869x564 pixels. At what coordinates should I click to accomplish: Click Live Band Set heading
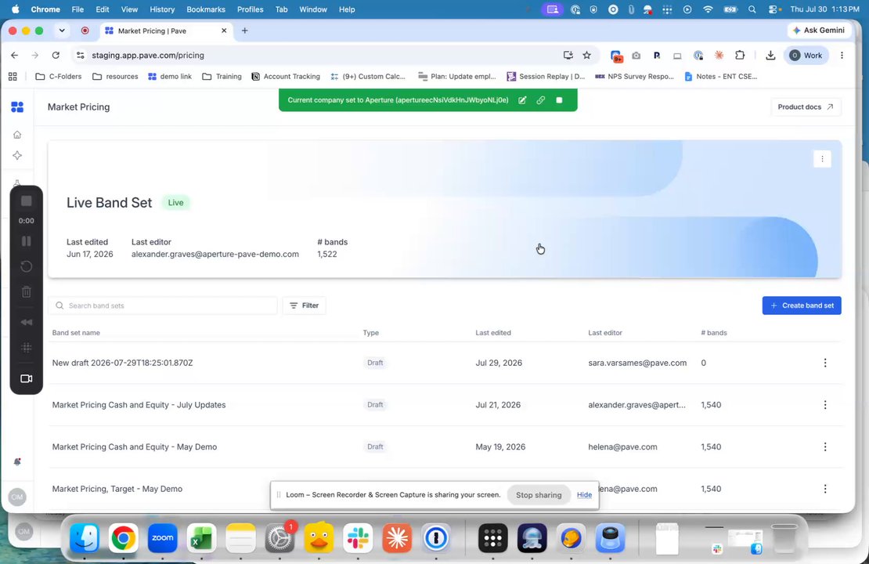(x=109, y=202)
